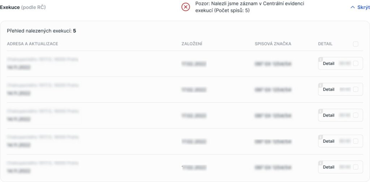Viewport: 370px width, 182px height.
Task: Click the Exekuce (podle RČ) section title
Action: click(23, 7)
